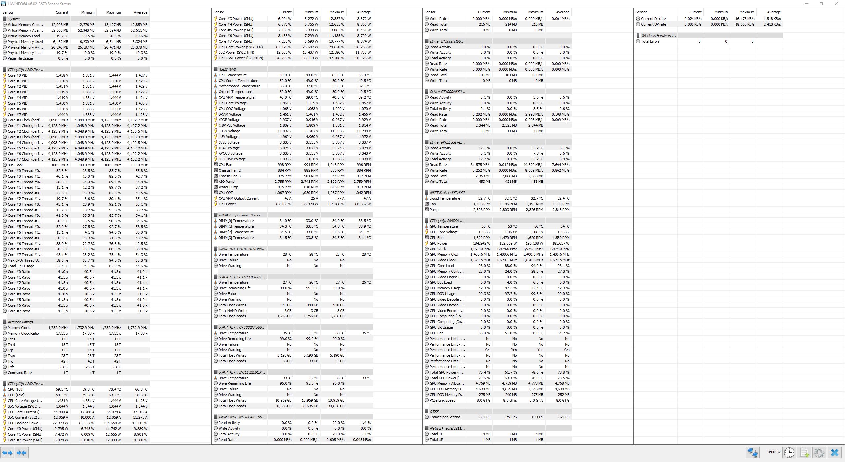The width and height of the screenshot is (845, 462).
Task: Click the shrink columns arrows button
Action: 22,453
